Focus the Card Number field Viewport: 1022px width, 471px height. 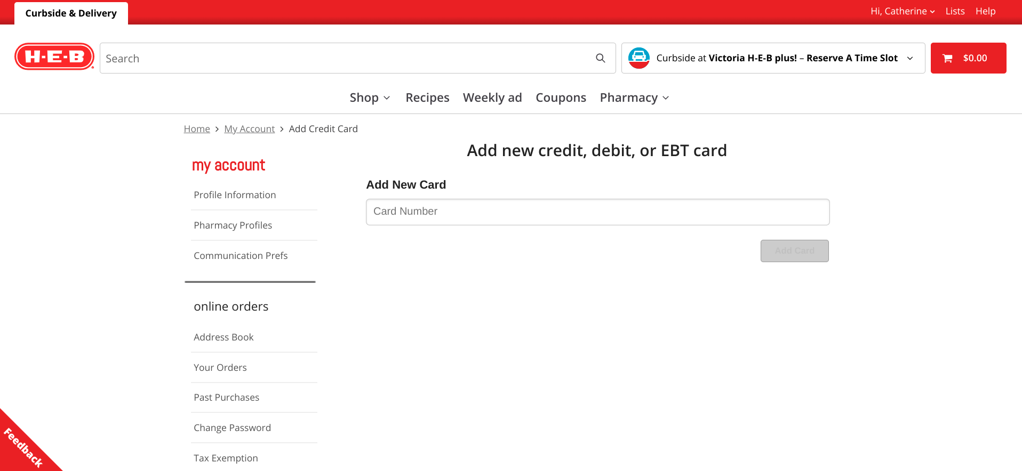[597, 212]
